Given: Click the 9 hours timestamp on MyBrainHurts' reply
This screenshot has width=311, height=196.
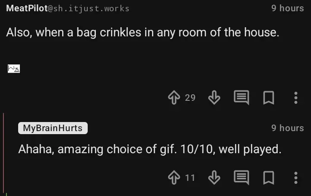Looking at the screenshot, I should pyautogui.click(x=287, y=128).
